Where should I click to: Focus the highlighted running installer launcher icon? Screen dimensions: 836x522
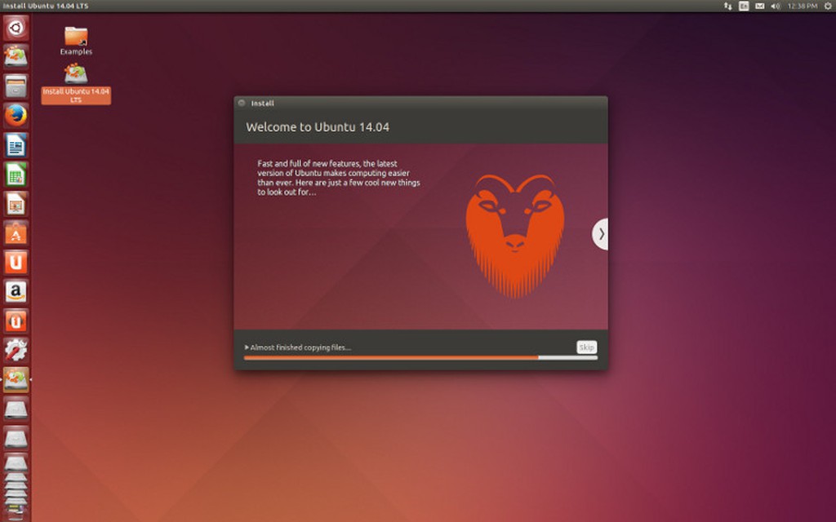[16, 379]
